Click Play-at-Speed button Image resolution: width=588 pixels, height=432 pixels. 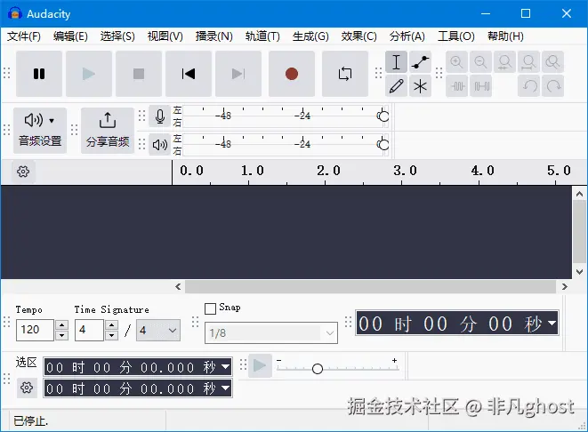(260, 365)
